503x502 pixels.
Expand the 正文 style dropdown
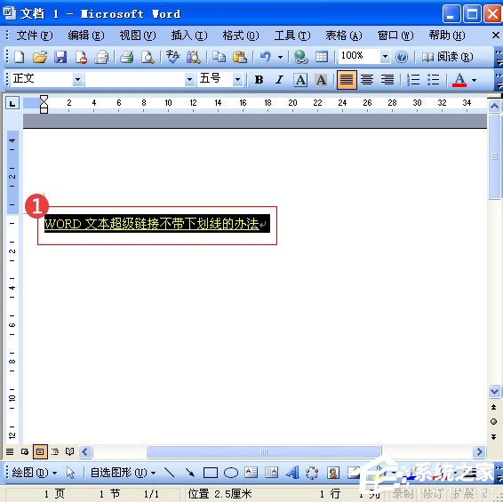[x=77, y=79]
